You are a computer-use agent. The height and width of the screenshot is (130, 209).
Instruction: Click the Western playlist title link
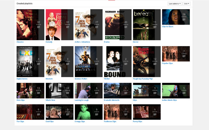[x=49, y=79]
